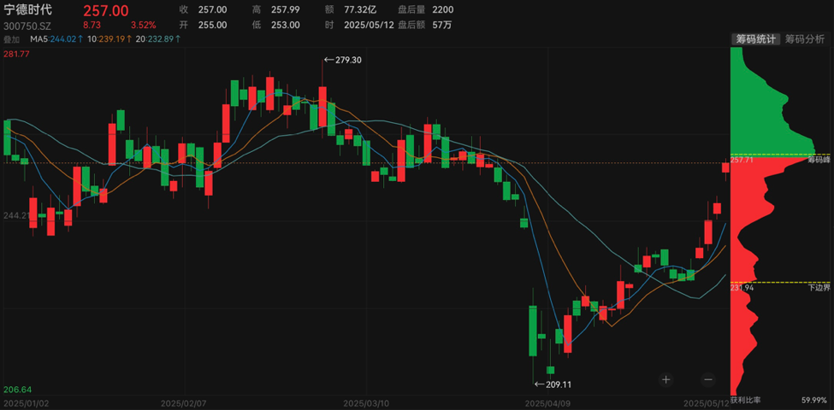
Task: Click after-hours amount 57万
Action: pos(441,25)
